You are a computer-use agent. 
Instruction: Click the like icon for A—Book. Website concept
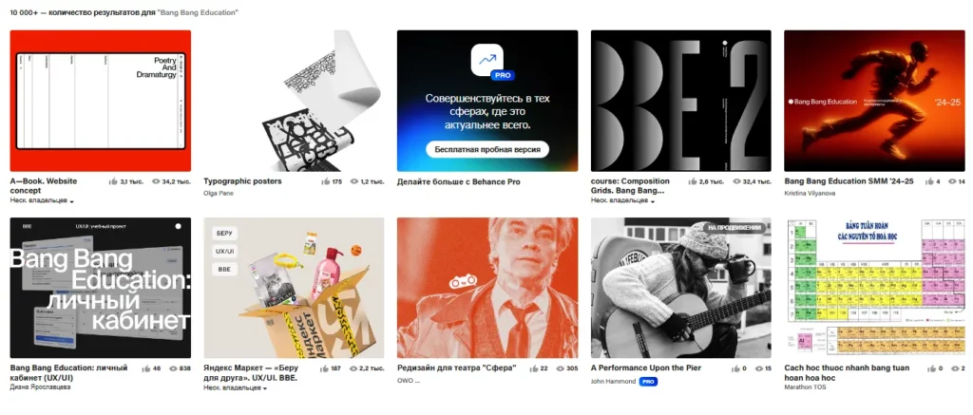(x=114, y=181)
